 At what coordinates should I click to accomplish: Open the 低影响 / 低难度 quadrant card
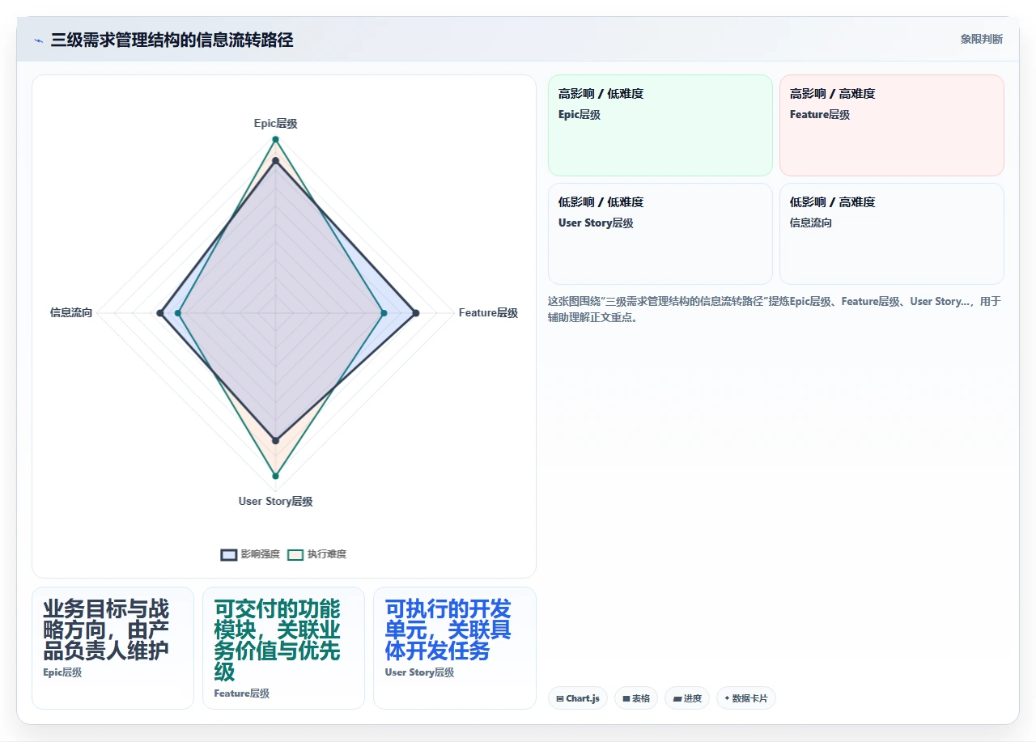point(660,234)
